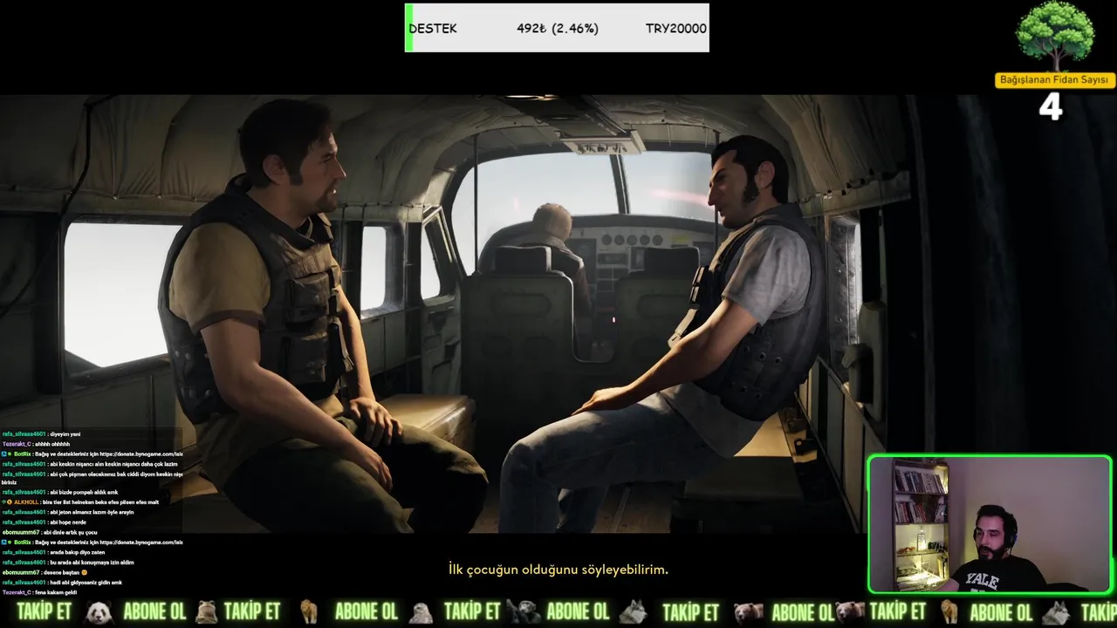1117x628 pixels.
Task: Click the panda icon in the bottom banner
Action: 99,612
